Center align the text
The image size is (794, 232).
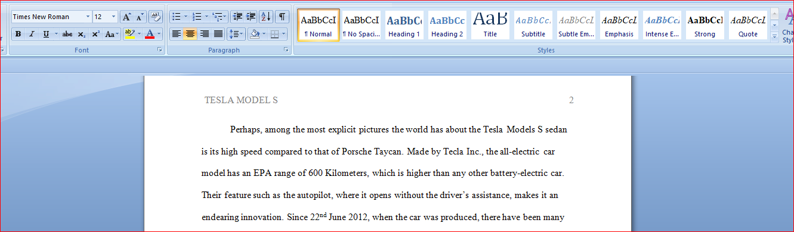pyautogui.click(x=190, y=34)
